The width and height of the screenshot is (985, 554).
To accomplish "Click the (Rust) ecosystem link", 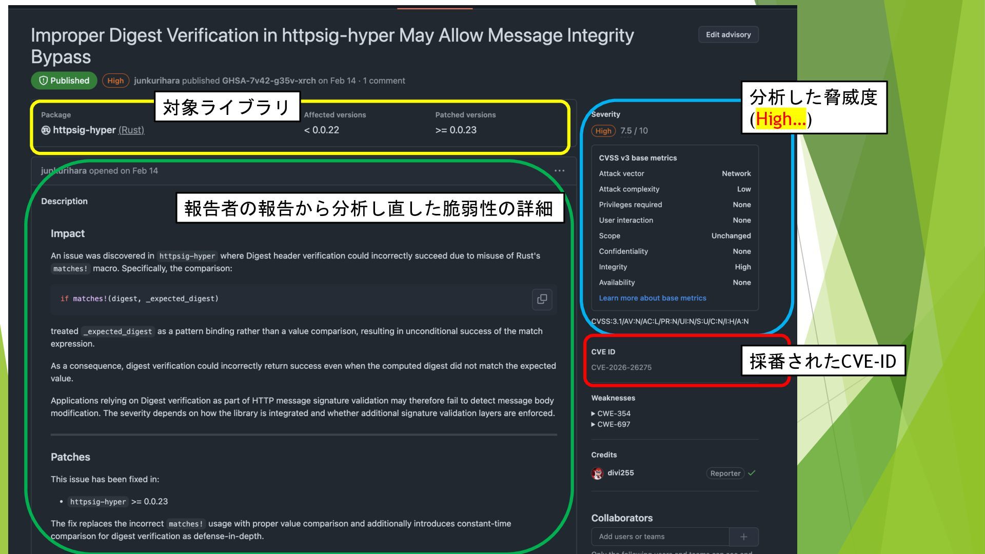I will pyautogui.click(x=131, y=130).
